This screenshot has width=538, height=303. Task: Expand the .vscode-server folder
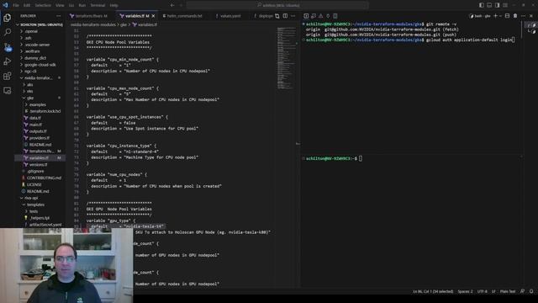click(x=40, y=45)
